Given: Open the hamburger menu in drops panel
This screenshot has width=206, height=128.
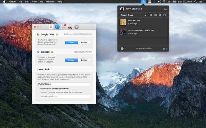Looking at the screenshot, I should click(x=165, y=9).
